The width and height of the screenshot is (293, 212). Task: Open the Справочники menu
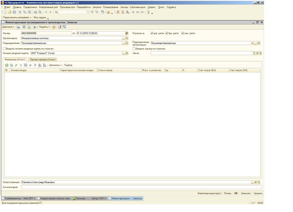tap(30, 7)
